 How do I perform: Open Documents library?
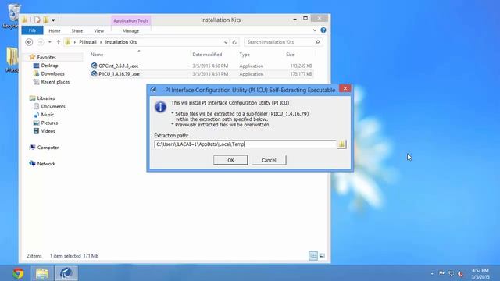click(x=53, y=106)
